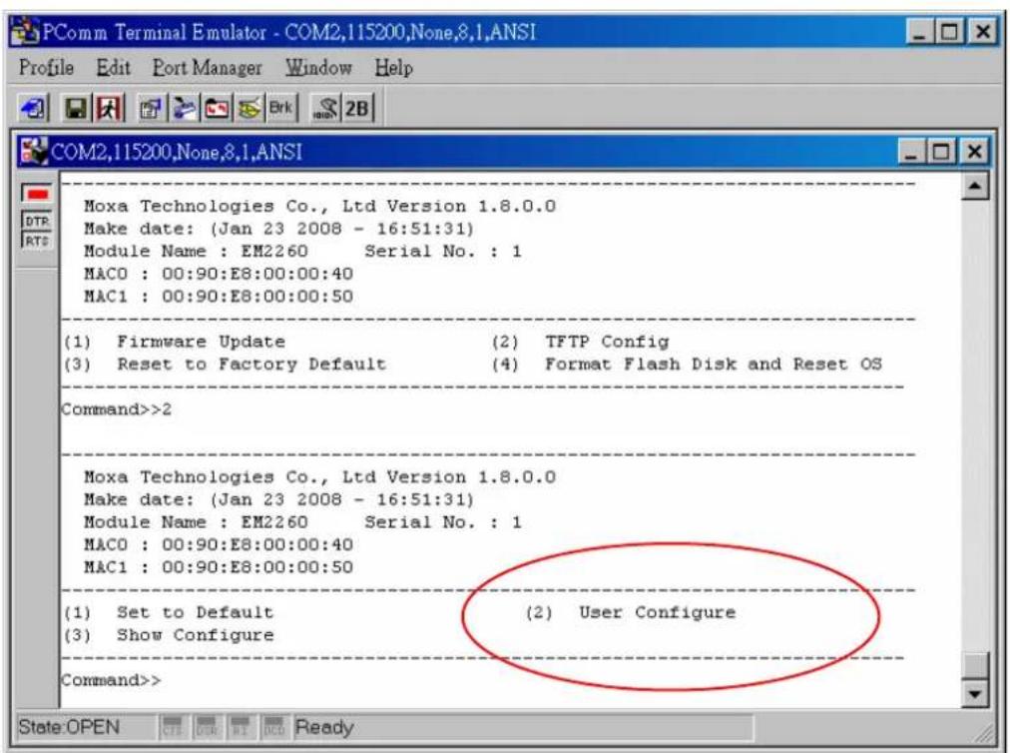This screenshot has width=1010, height=753.
Task: Close the PComm Terminal Emulator main window
Action: pos(983,32)
